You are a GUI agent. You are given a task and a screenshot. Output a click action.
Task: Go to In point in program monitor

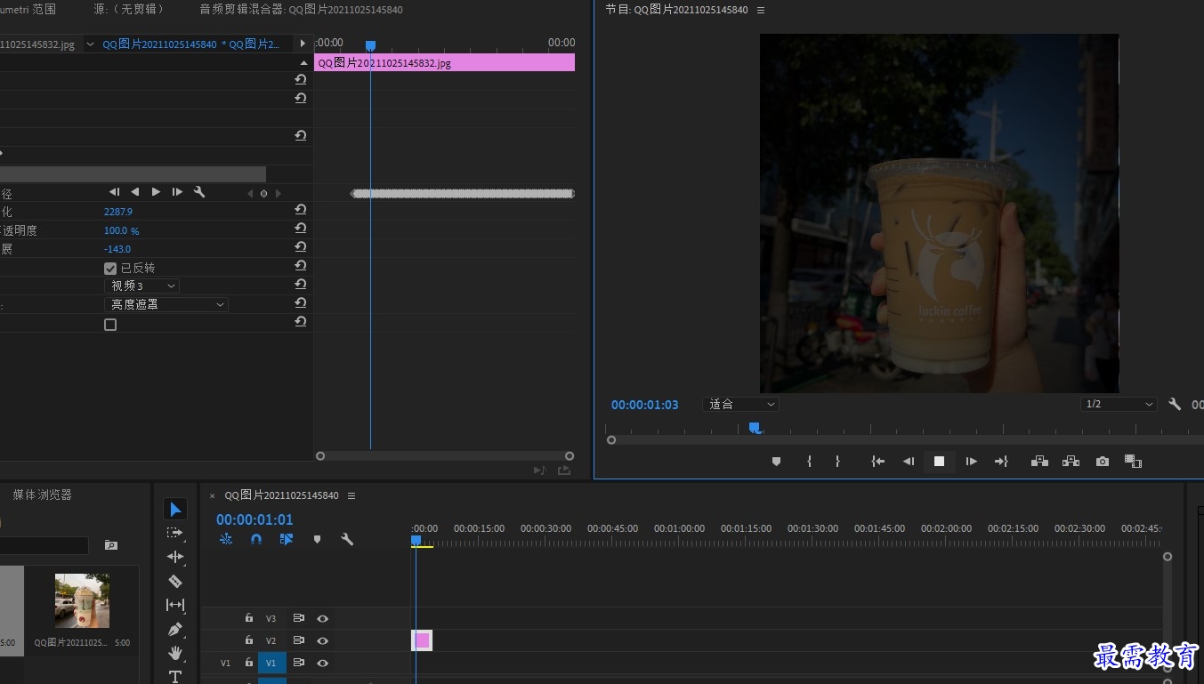click(x=878, y=462)
